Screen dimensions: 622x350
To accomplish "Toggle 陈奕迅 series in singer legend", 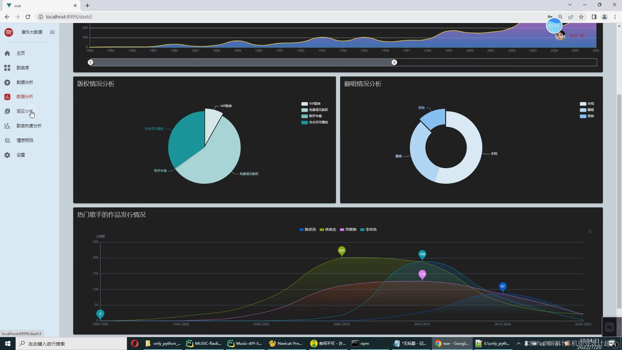I will [307, 229].
